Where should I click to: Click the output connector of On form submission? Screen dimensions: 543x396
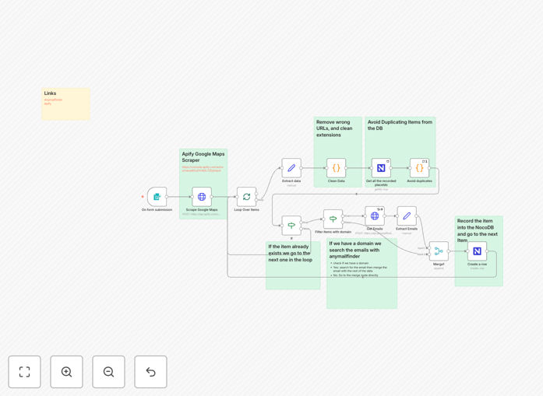(167, 197)
